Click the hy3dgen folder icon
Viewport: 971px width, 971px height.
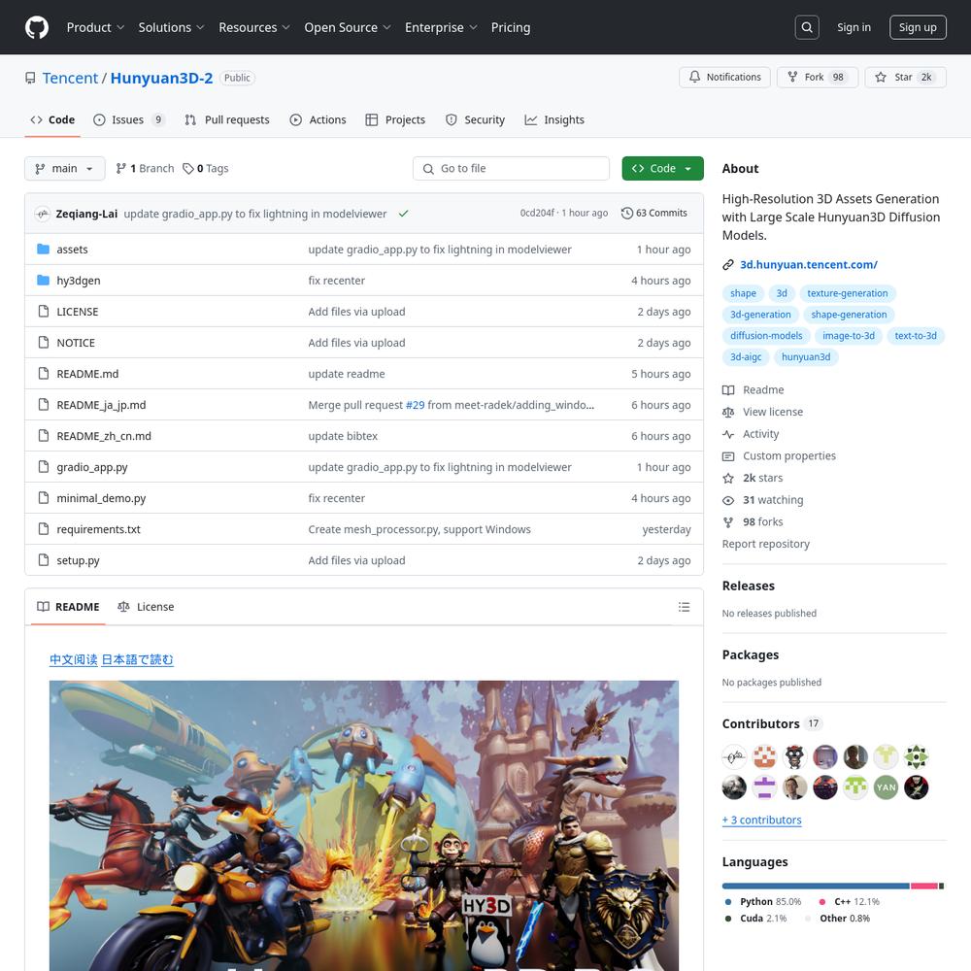43,280
